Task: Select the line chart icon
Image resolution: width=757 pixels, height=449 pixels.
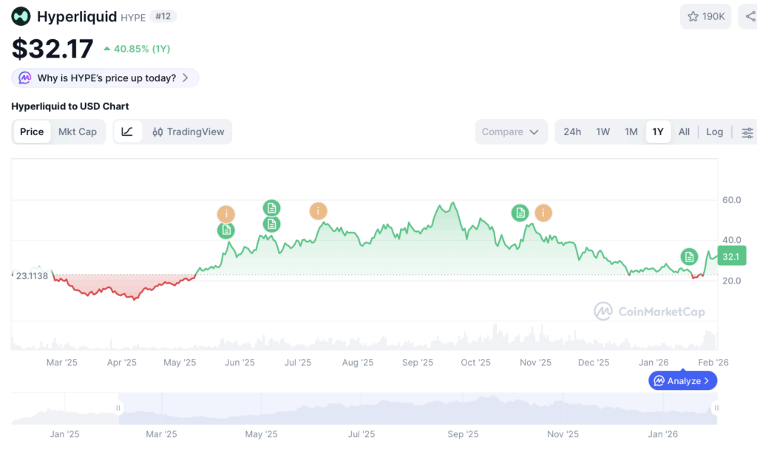Action: coord(127,131)
